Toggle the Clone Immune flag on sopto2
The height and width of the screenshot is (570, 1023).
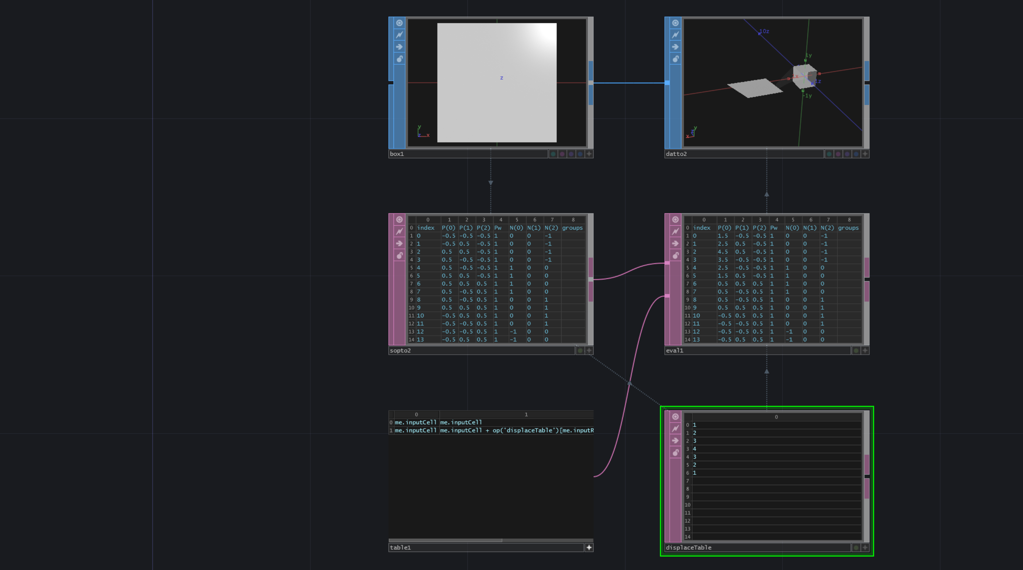[x=399, y=231]
